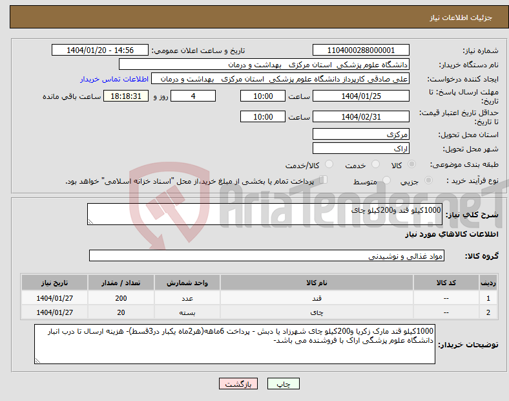
Task: Click the price validity date 1404/02/31 field
Action: (x=361, y=116)
